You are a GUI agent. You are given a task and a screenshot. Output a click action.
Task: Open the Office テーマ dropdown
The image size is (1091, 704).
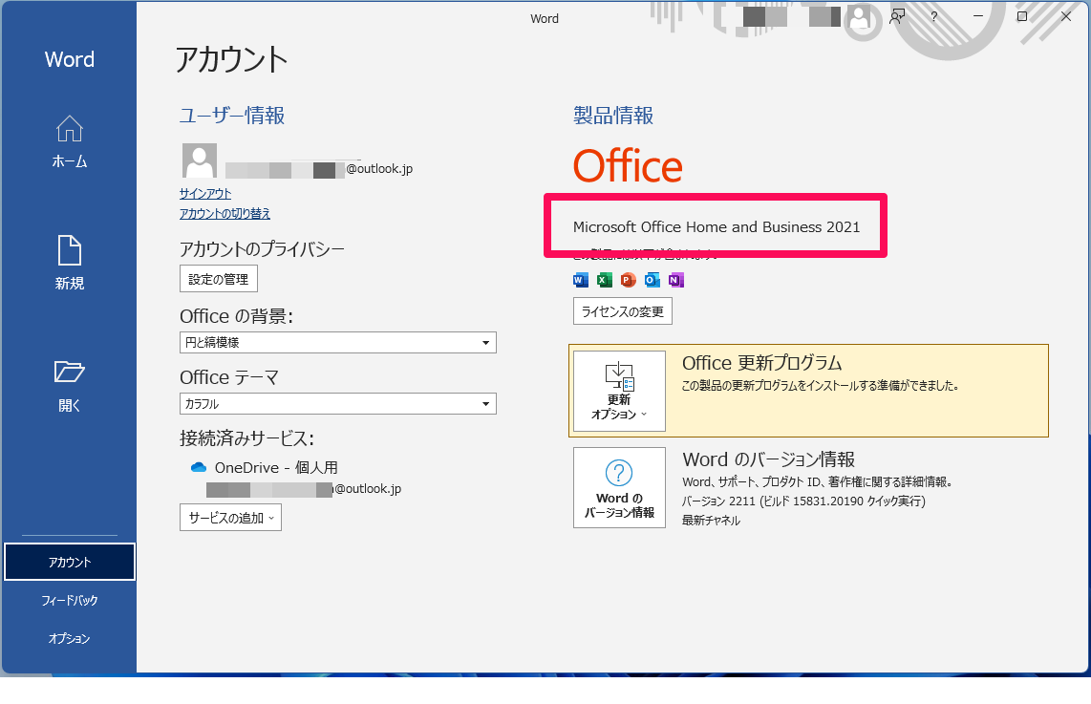coord(337,403)
